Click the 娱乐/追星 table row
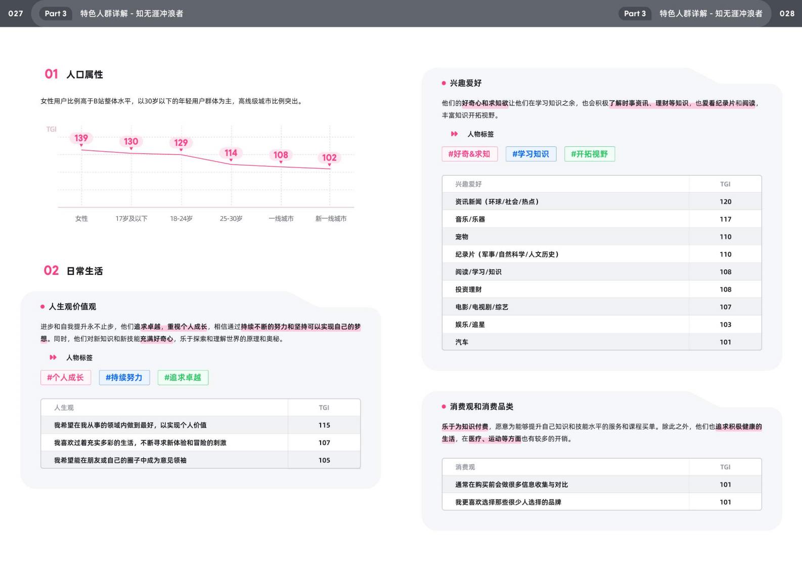This screenshot has width=802, height=568. pos(602,324)
